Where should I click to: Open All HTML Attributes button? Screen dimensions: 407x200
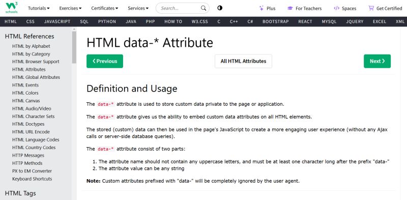pyautogui.click(x=244, y=61)
